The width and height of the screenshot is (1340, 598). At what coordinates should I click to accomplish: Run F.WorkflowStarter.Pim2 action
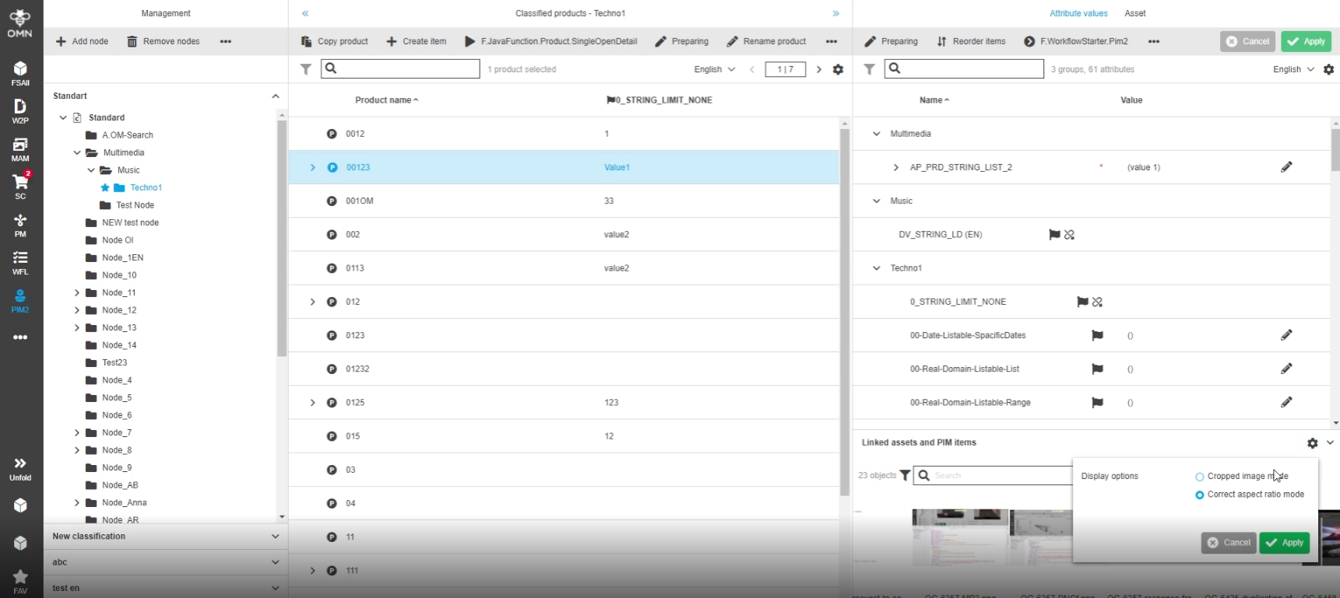(1075, 41)
